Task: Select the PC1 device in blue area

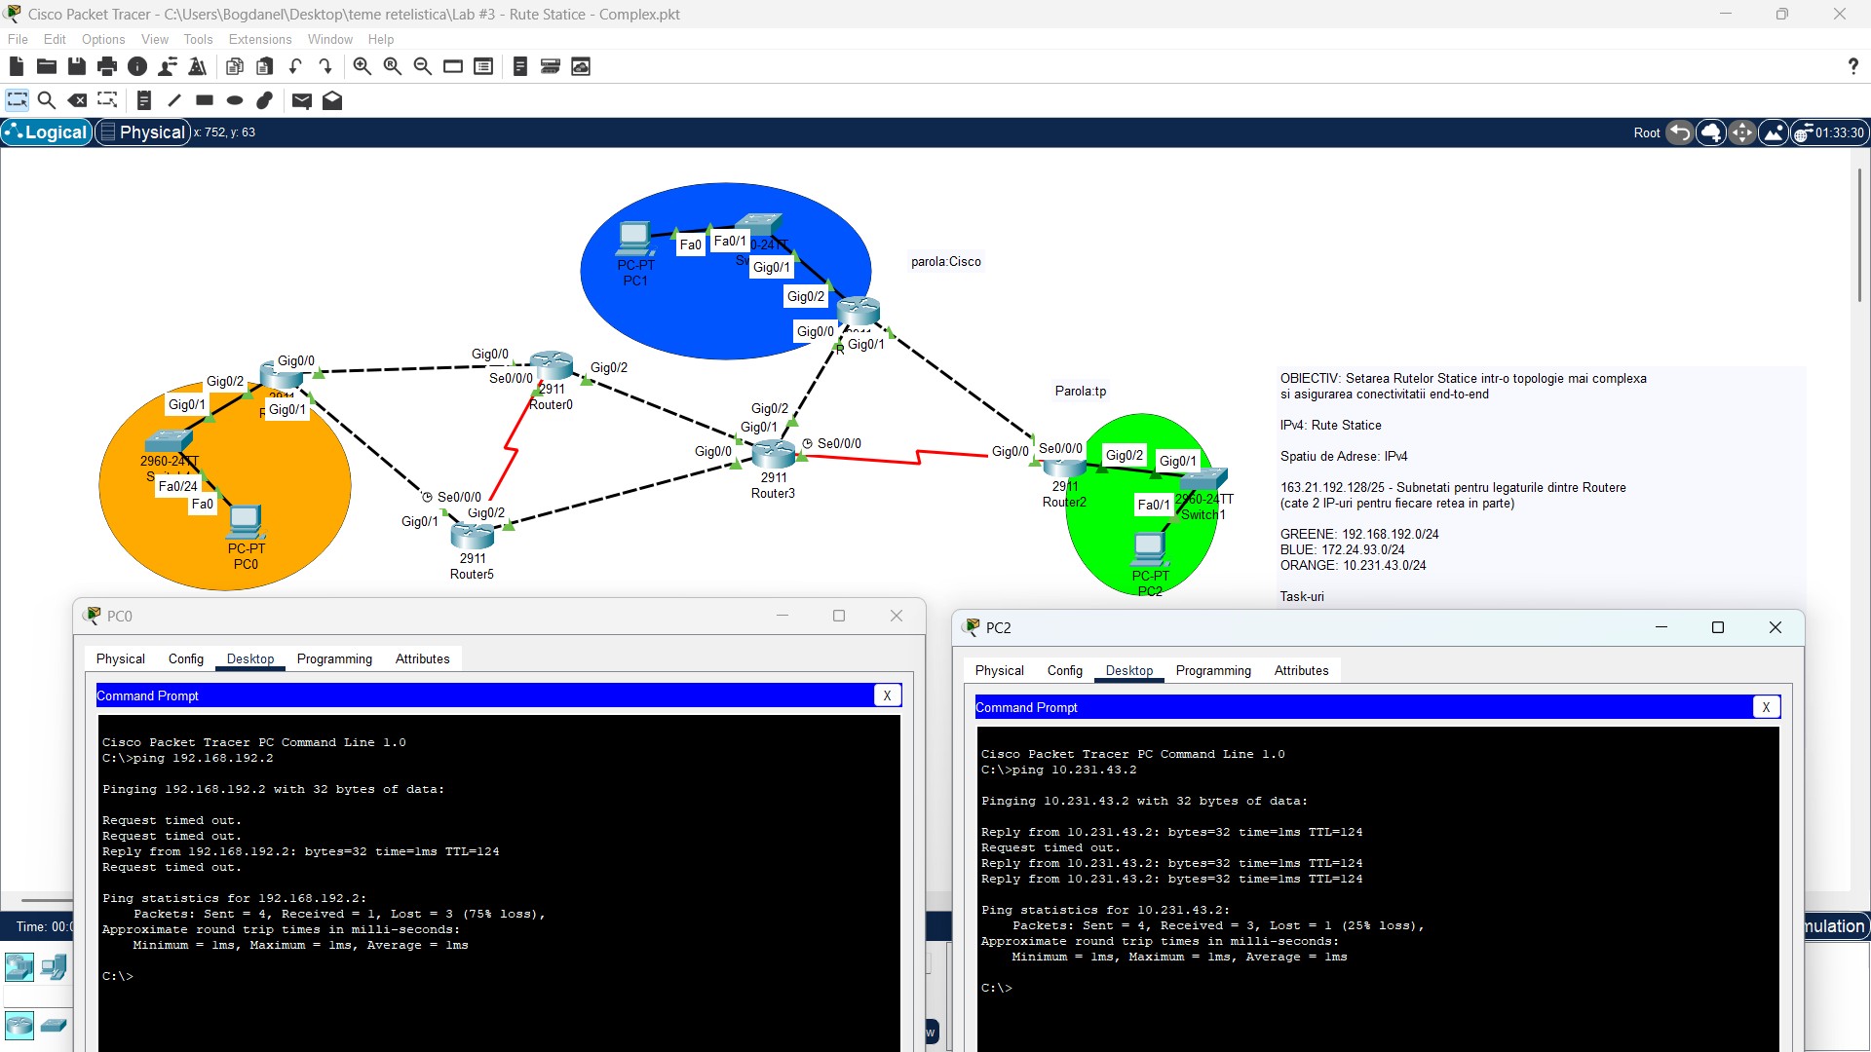Action: 634,237
